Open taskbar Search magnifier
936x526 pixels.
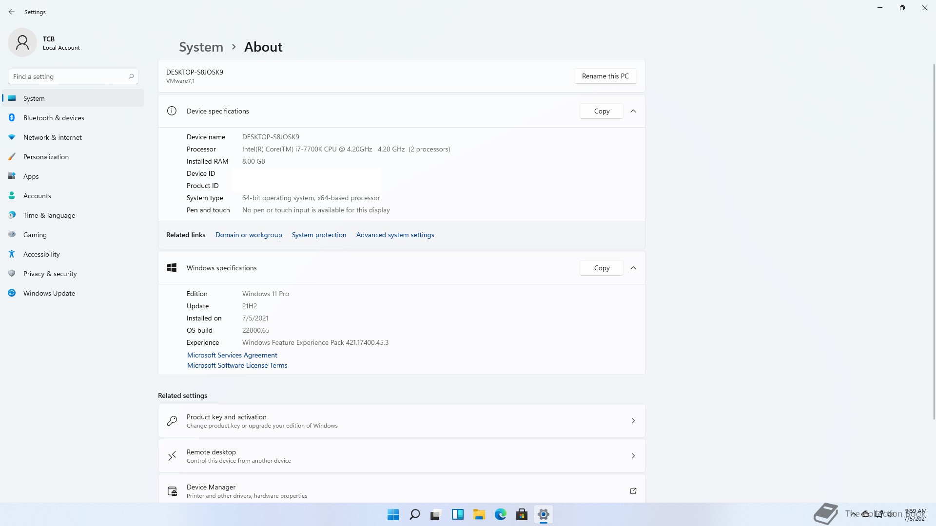415,514
